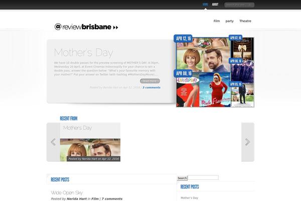Open the 3 comments link
Viewport: 301px width, 201px height.
[x=152, y=87]
